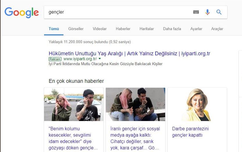
Task: Click the result count text Yaklaşık 11.200.000 sonuç
Action: (90, 42)
